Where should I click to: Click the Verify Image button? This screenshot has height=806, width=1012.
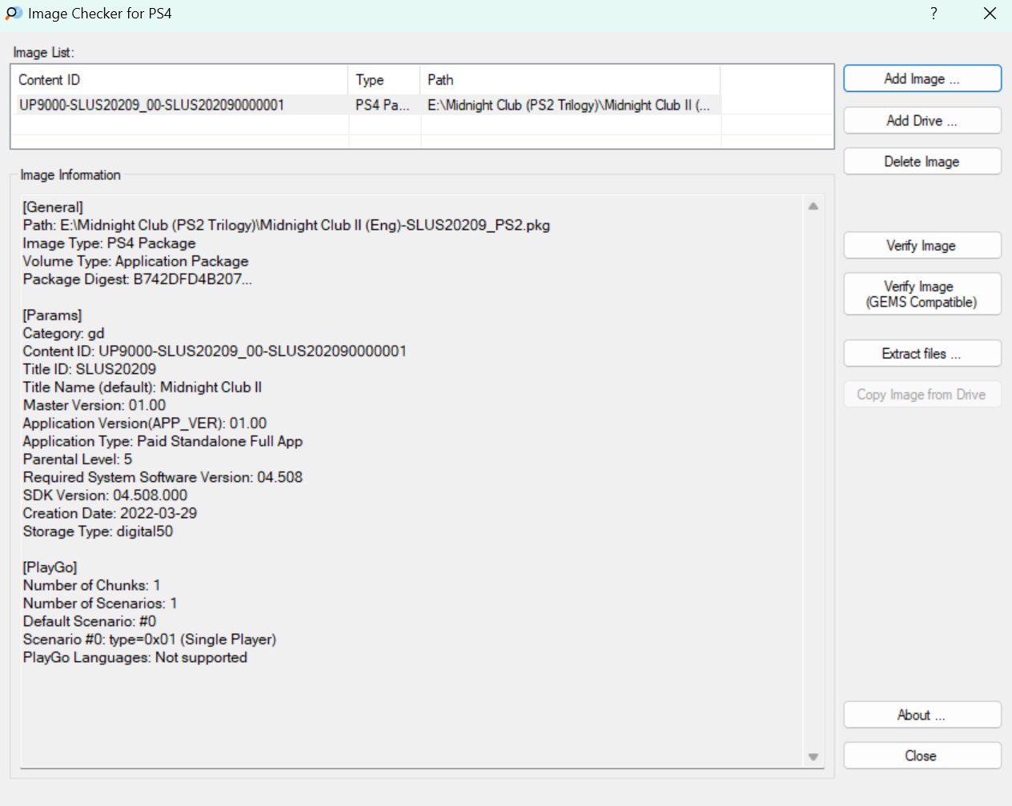pos(922,246)
